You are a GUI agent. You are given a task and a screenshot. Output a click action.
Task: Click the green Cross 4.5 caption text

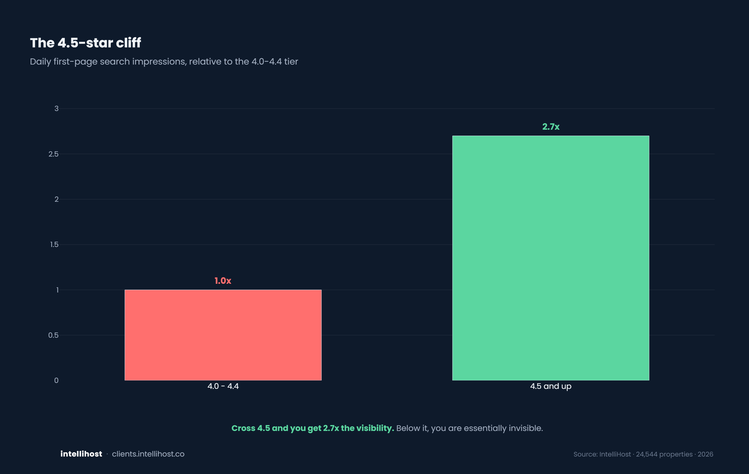(313, 428)
